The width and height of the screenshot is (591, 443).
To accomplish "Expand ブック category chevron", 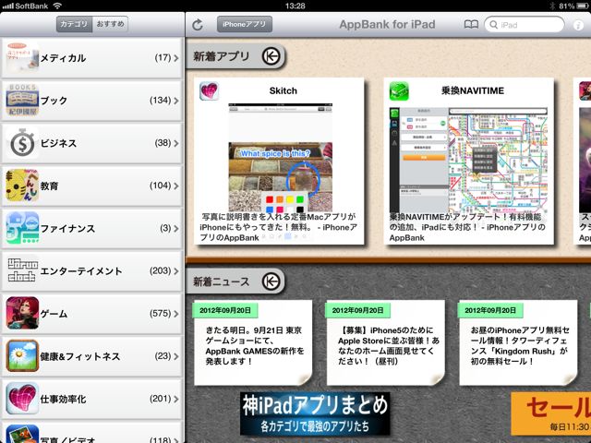I will [176, 101].
